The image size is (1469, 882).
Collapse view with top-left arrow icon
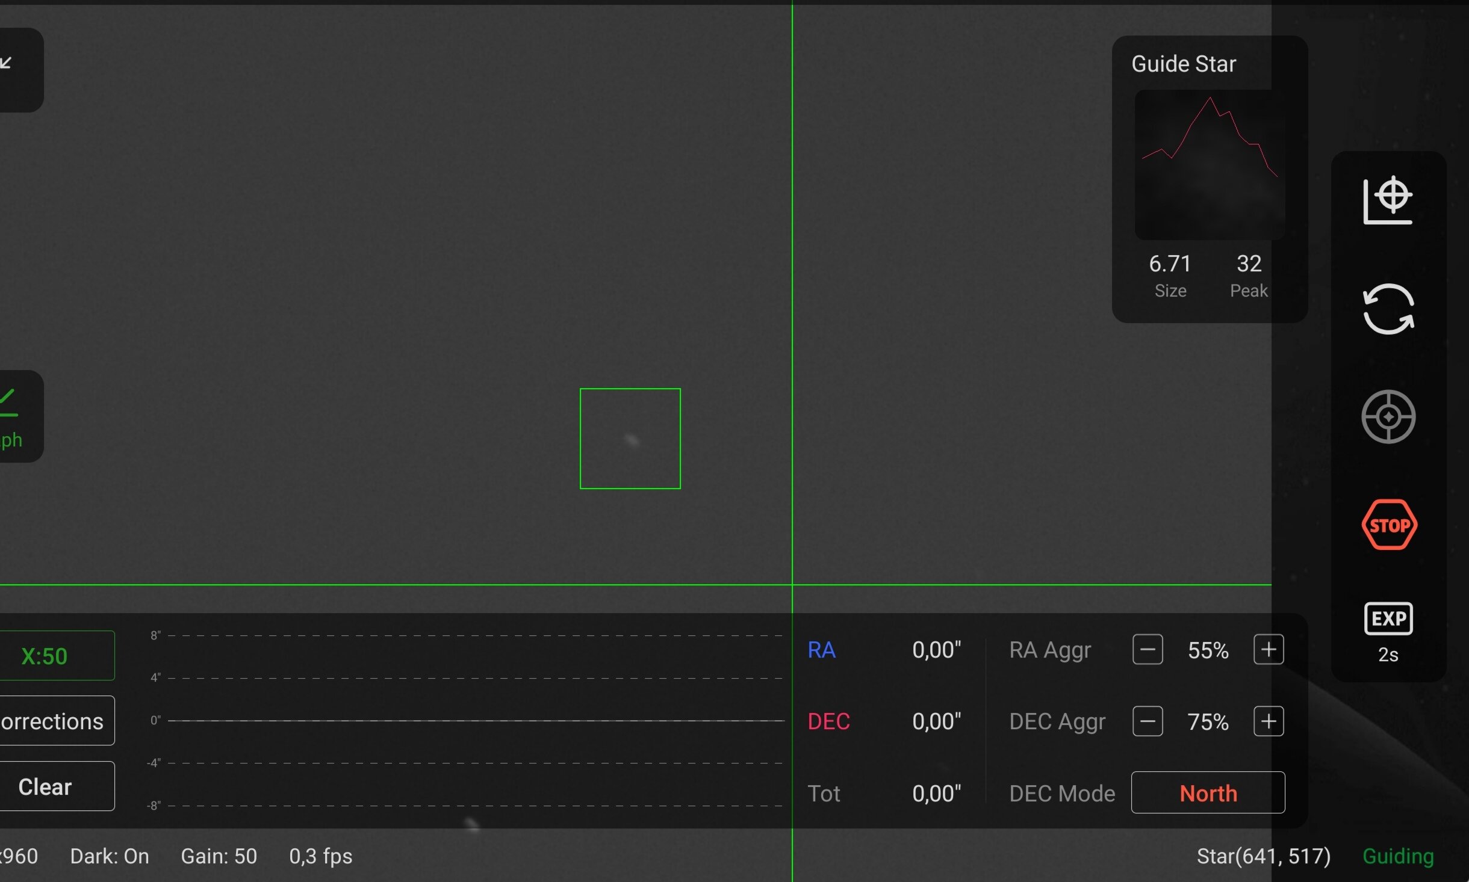coord(8,64)
